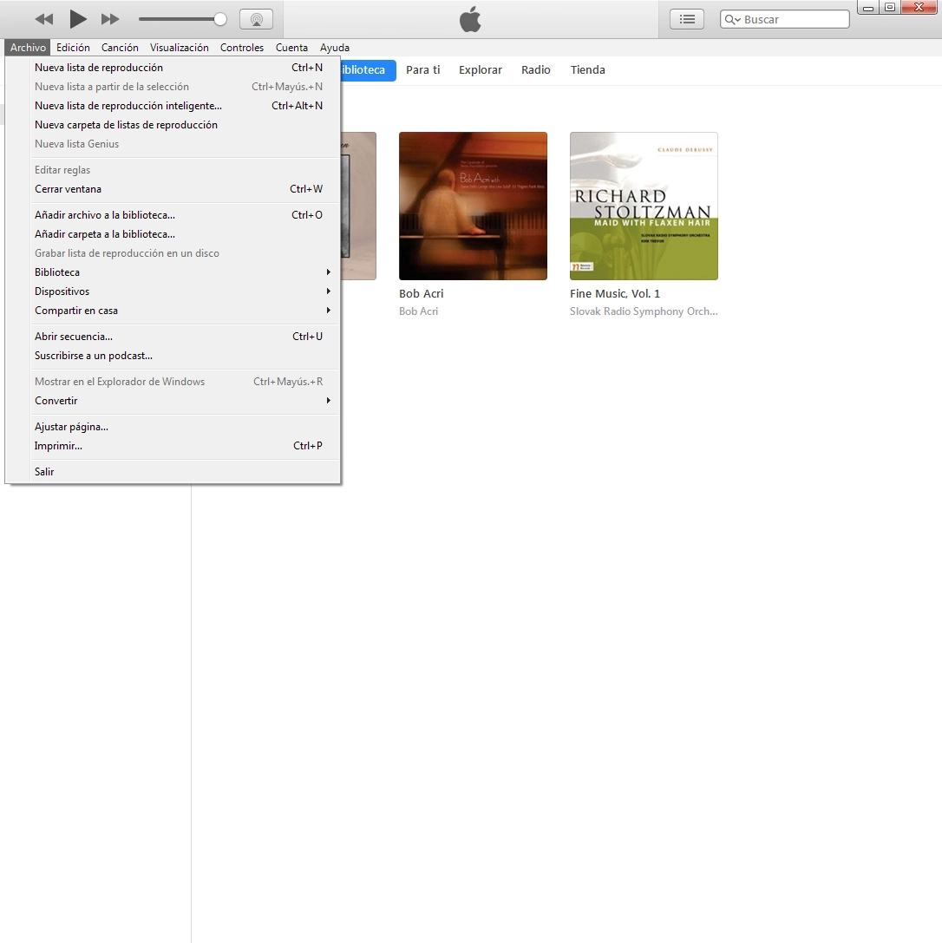The image size is (942, 943).
Task: Open the Up Next list icon
Action: pyautogui.click(x=686, y=18)
